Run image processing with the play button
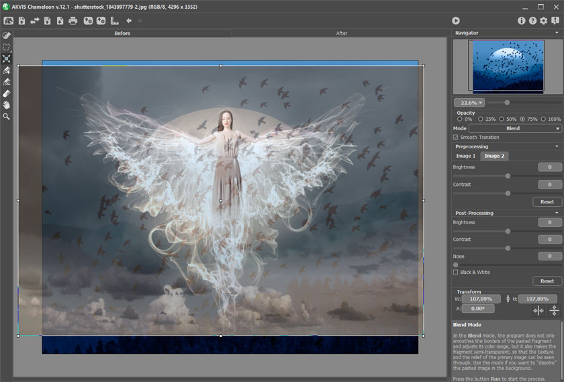The width and height of the screenshot is (564, 382). tap(456, 21)
